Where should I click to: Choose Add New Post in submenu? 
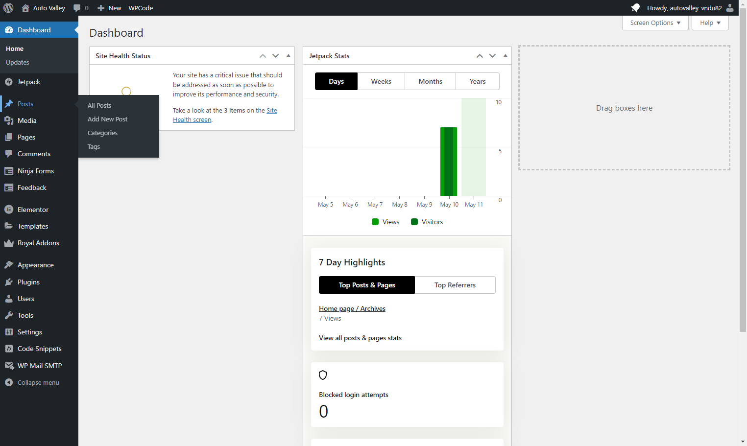pos(108,119)
